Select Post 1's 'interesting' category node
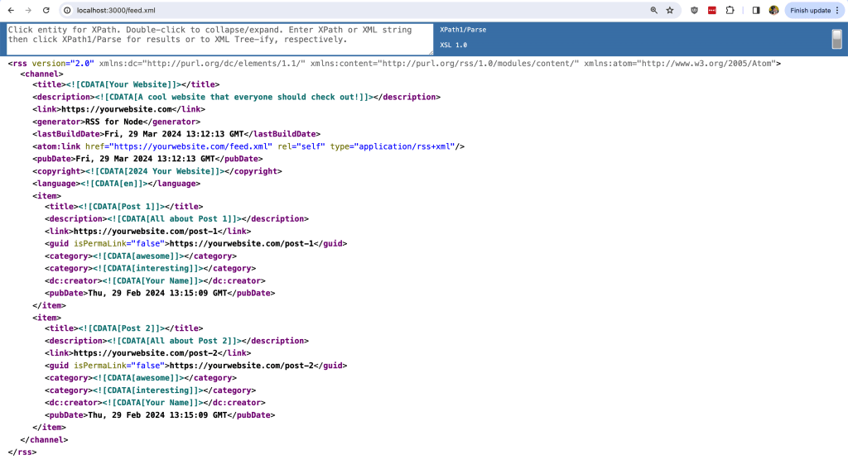 [x=151, y=269]
